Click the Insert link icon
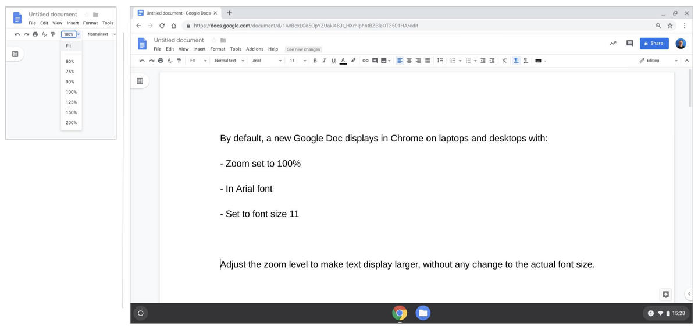 point(365,61)
